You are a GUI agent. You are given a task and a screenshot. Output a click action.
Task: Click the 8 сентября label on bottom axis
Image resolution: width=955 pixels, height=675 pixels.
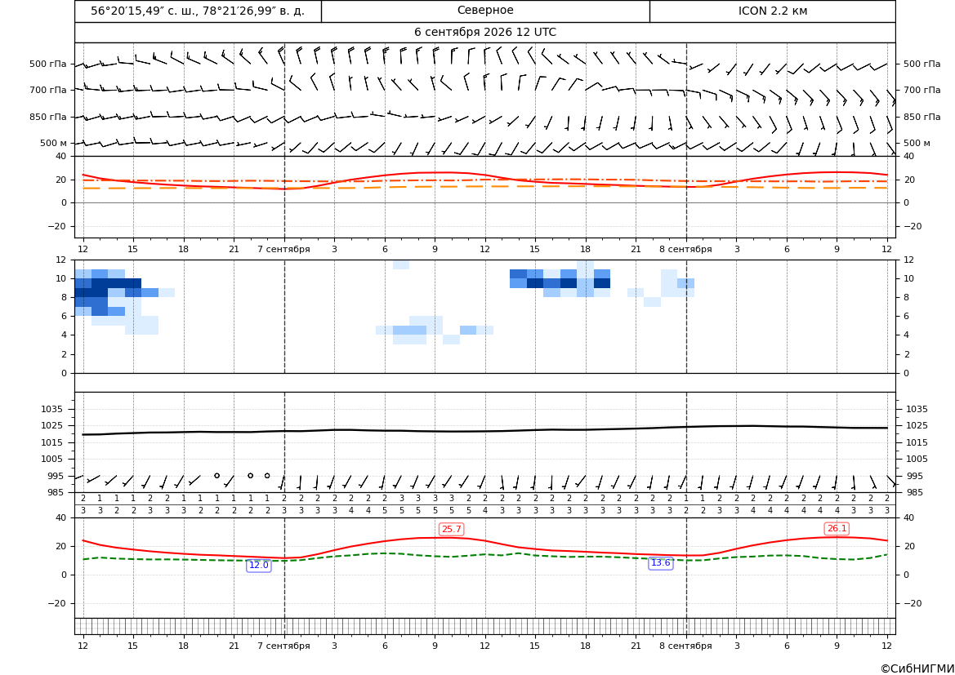tap(685, 646)
